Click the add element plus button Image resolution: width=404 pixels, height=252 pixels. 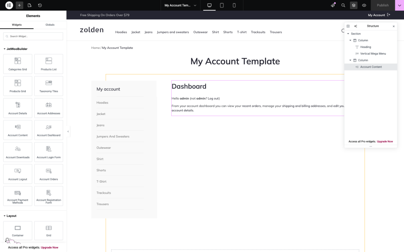point(19,5)
